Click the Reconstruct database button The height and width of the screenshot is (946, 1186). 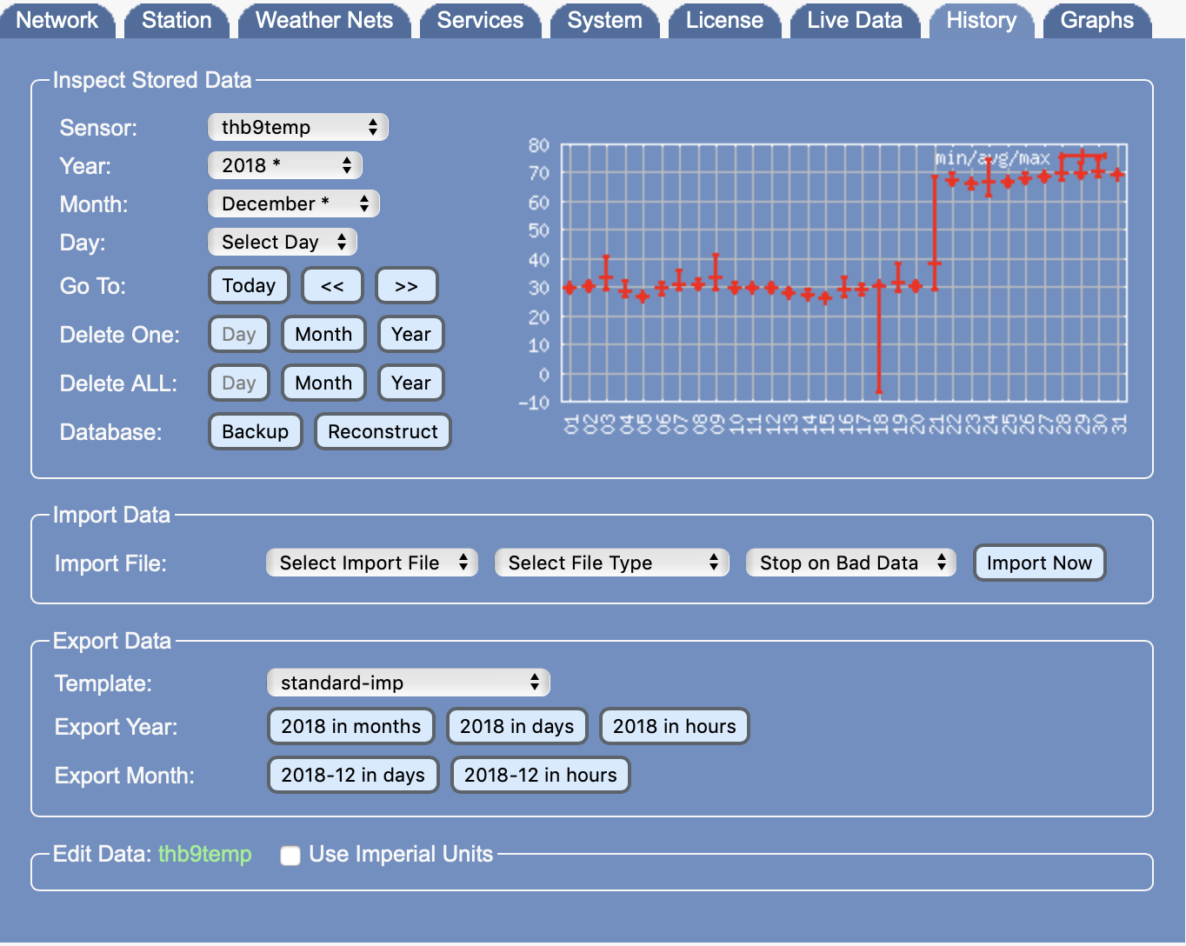(383, 431)
